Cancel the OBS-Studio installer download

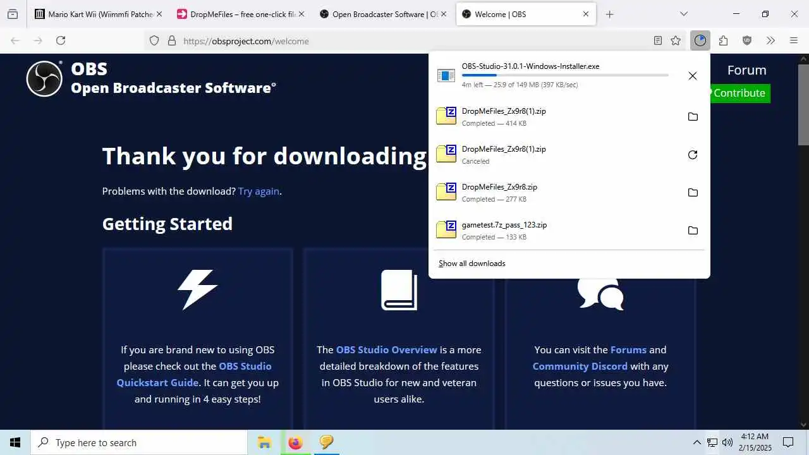[693, 76]
